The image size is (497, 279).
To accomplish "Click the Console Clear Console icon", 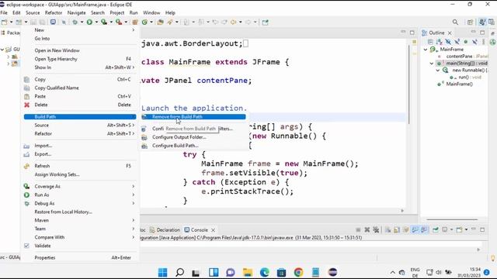I will (388, 230).
